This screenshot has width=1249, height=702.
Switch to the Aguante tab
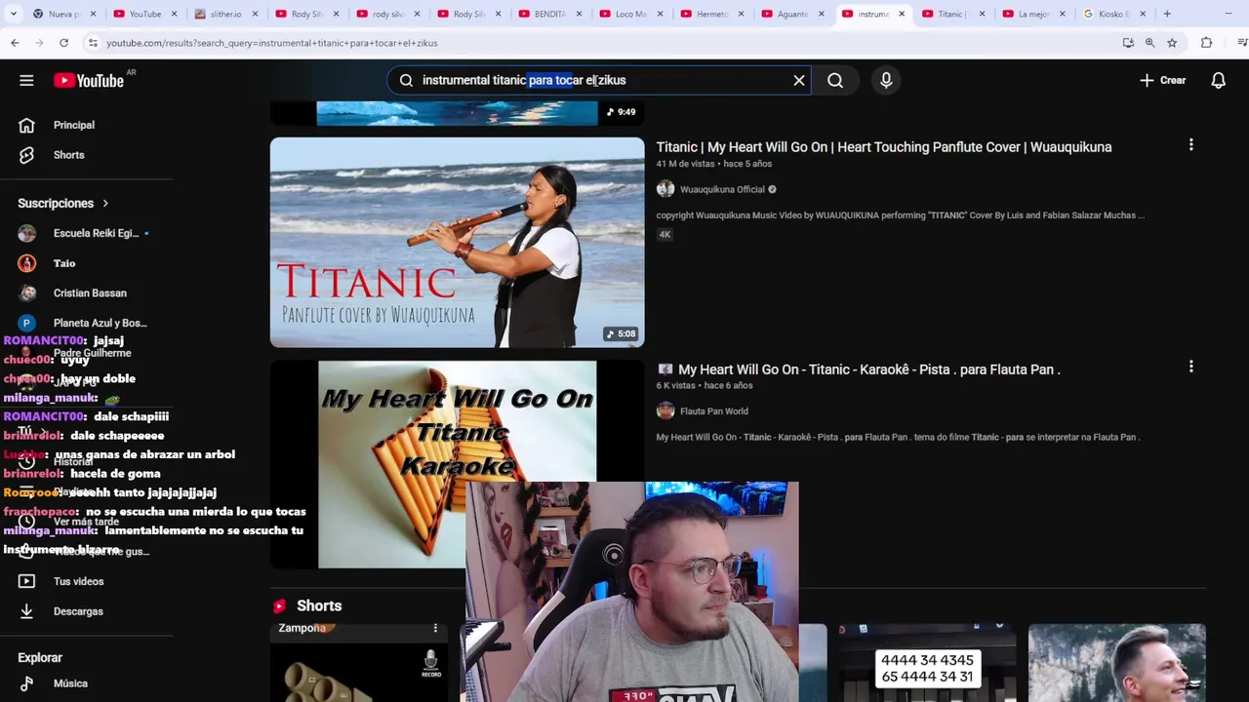(793, 14)
